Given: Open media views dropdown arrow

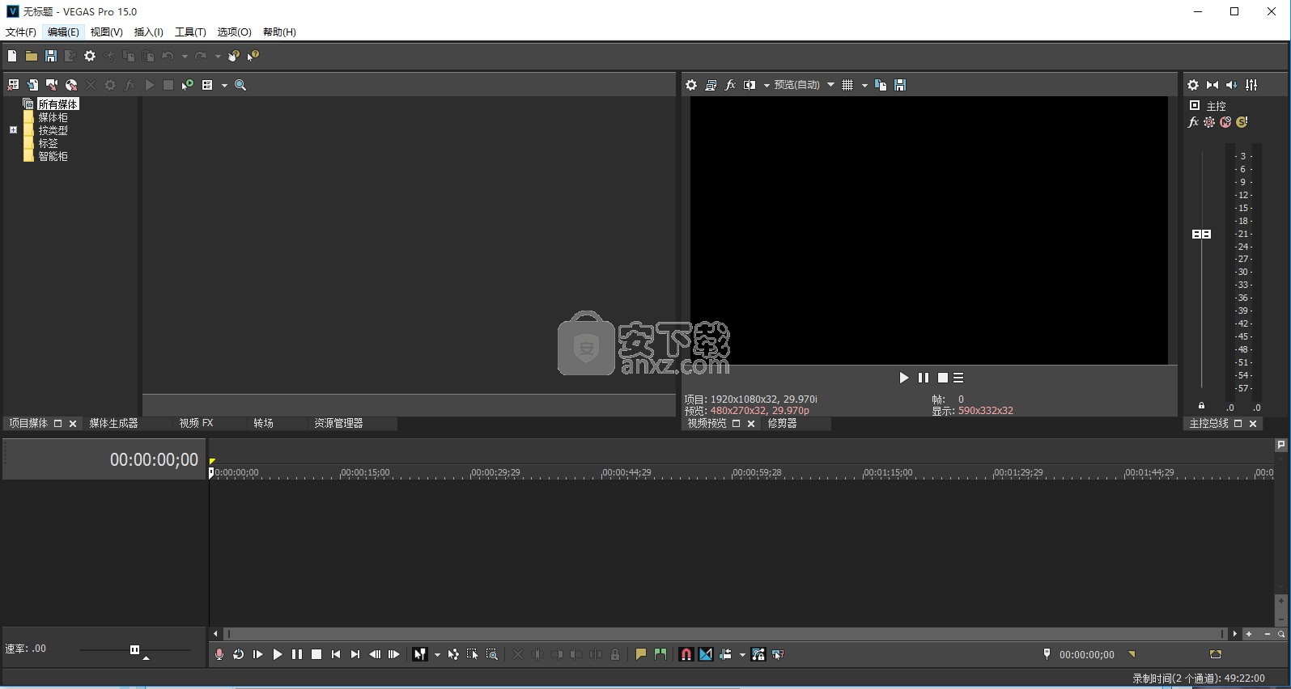Looking at the screenshot, I should coord(224,85).
